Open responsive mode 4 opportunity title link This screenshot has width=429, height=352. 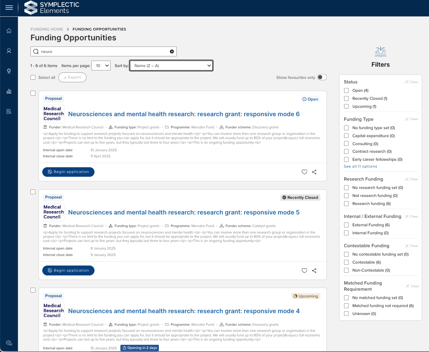click(x=184, y=311)
